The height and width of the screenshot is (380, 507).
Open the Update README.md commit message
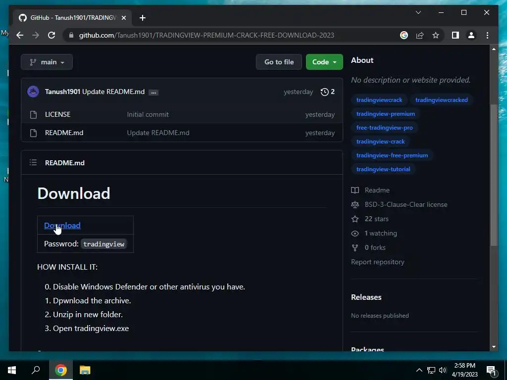[113, 92]
